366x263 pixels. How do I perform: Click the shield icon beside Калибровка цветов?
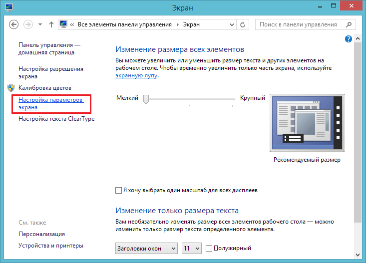pos(11,88)
